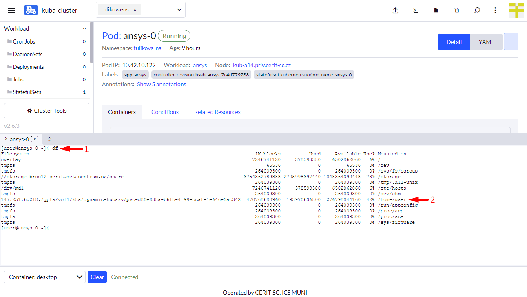Switch to the YAML view
This screenshot has width=527, height=297.
pos(486,42)
